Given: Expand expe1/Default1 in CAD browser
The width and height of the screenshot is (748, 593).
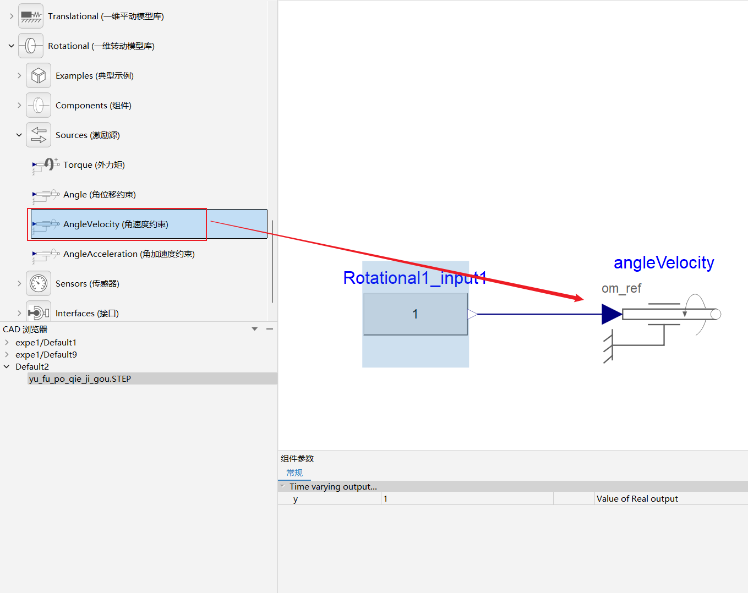Looking at the screenshot, I should pos(7,342).
